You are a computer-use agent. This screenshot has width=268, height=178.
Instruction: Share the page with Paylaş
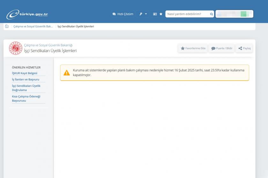click(x=244, y=48)
